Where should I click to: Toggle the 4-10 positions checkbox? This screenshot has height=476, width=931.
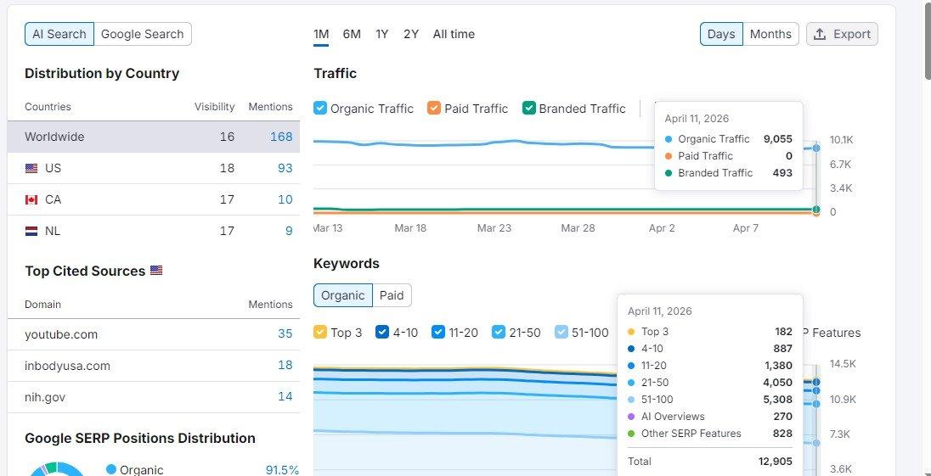pyautogui.click(x=382, y=332)
